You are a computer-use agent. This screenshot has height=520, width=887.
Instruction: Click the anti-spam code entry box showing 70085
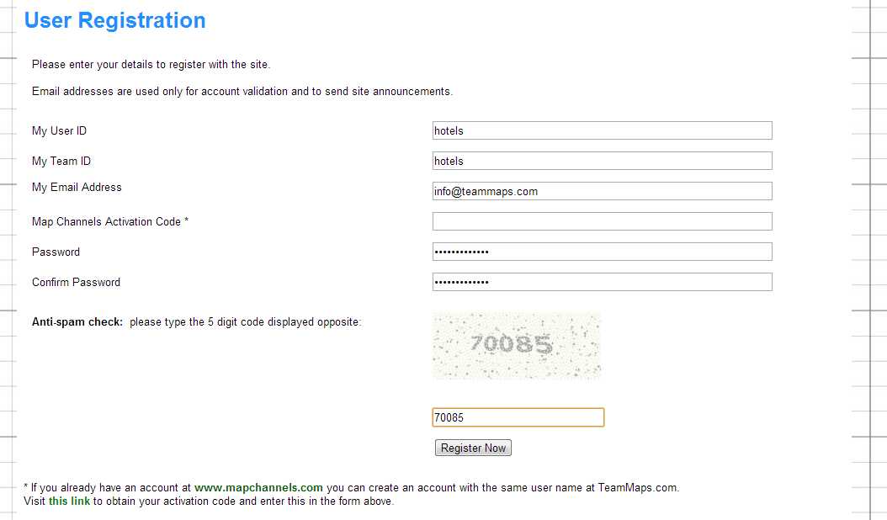(518, 417)
